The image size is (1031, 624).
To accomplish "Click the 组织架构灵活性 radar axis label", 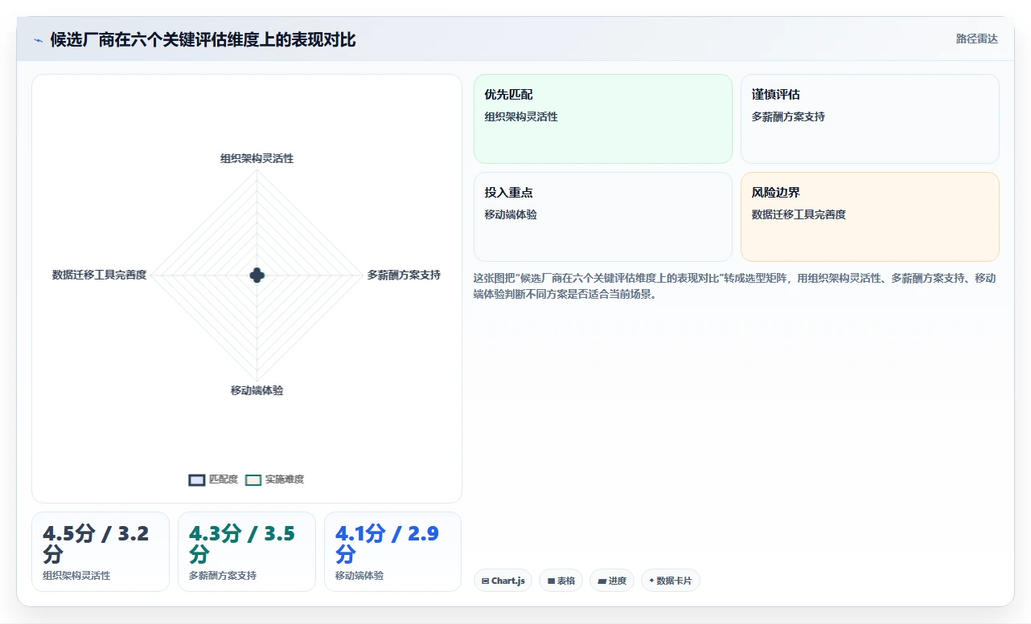I will pos(257,158).
